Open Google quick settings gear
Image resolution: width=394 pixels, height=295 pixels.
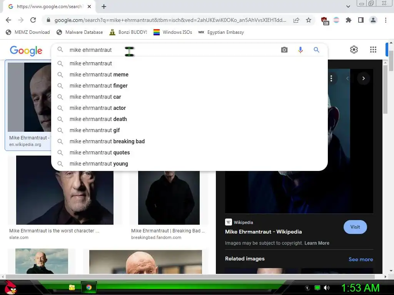[354, 50]
